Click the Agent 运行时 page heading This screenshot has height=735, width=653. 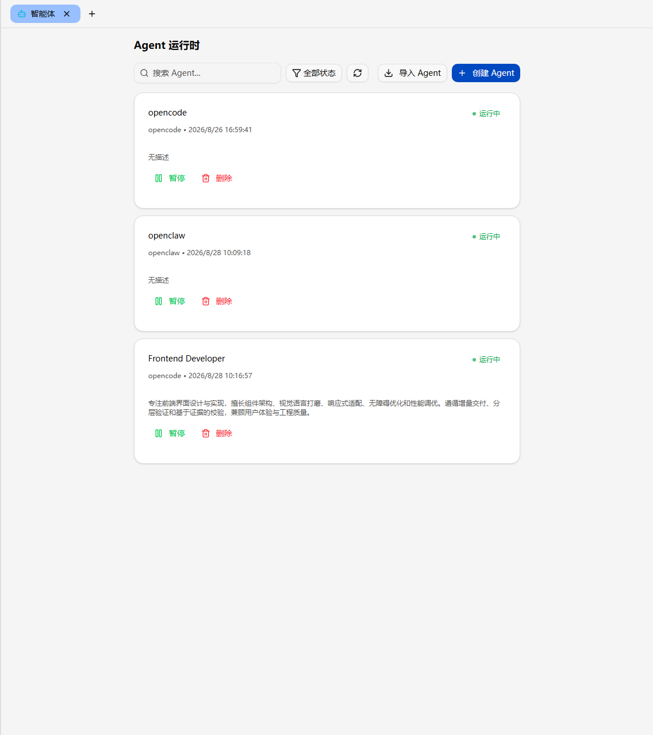tap(167, 45)
